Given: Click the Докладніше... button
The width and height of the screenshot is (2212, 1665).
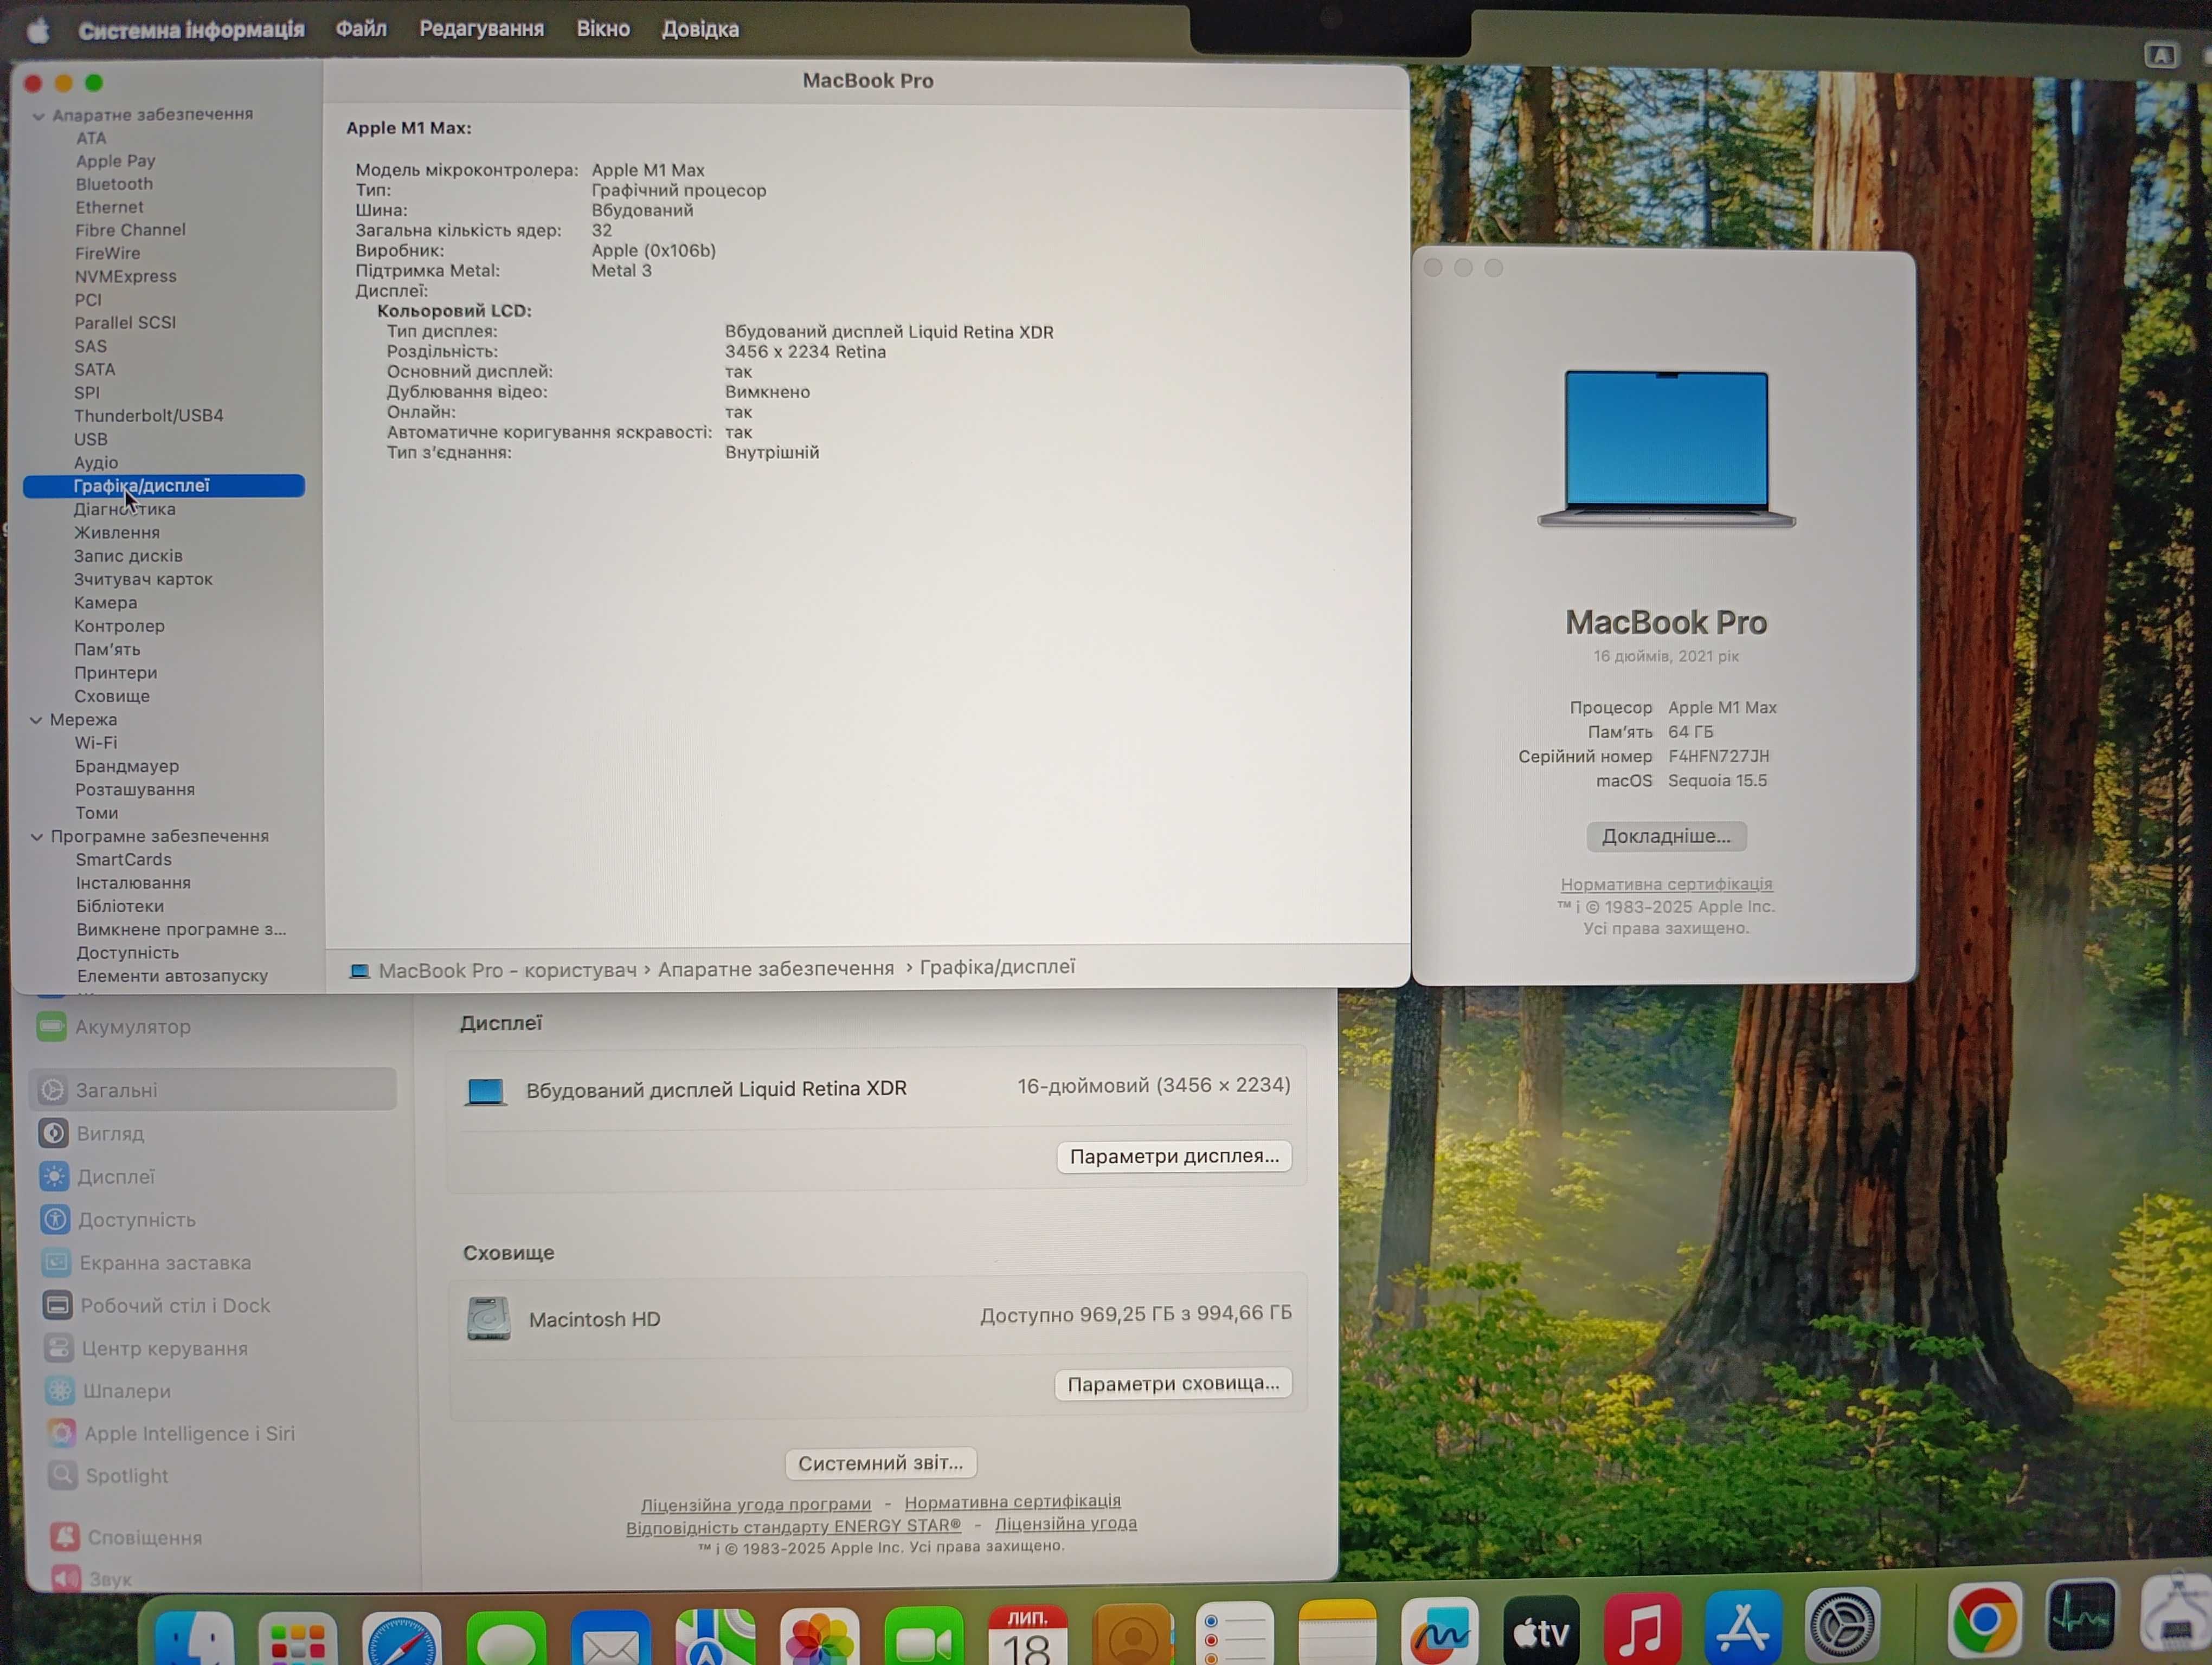Looking at the screenshot, I should [x=1666, y=836].
